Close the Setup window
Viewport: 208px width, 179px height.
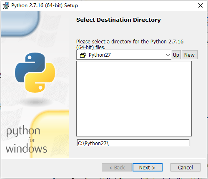(200, 5)
